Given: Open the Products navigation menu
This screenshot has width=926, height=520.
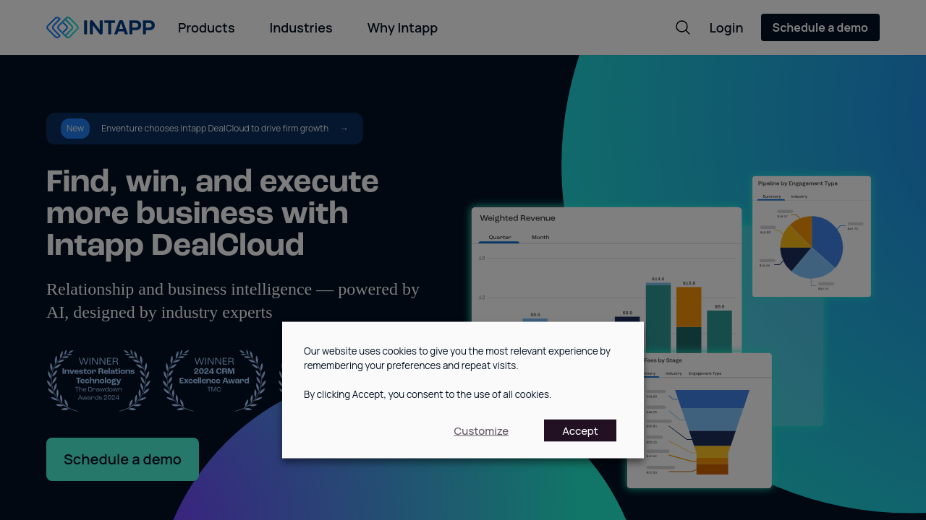Looking at the screenshot, I should pos(206,27).
